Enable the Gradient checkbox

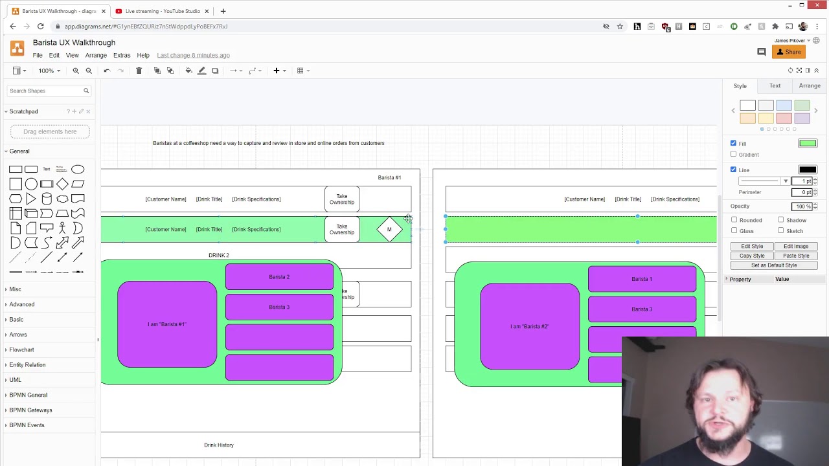[x=733, y=154]
